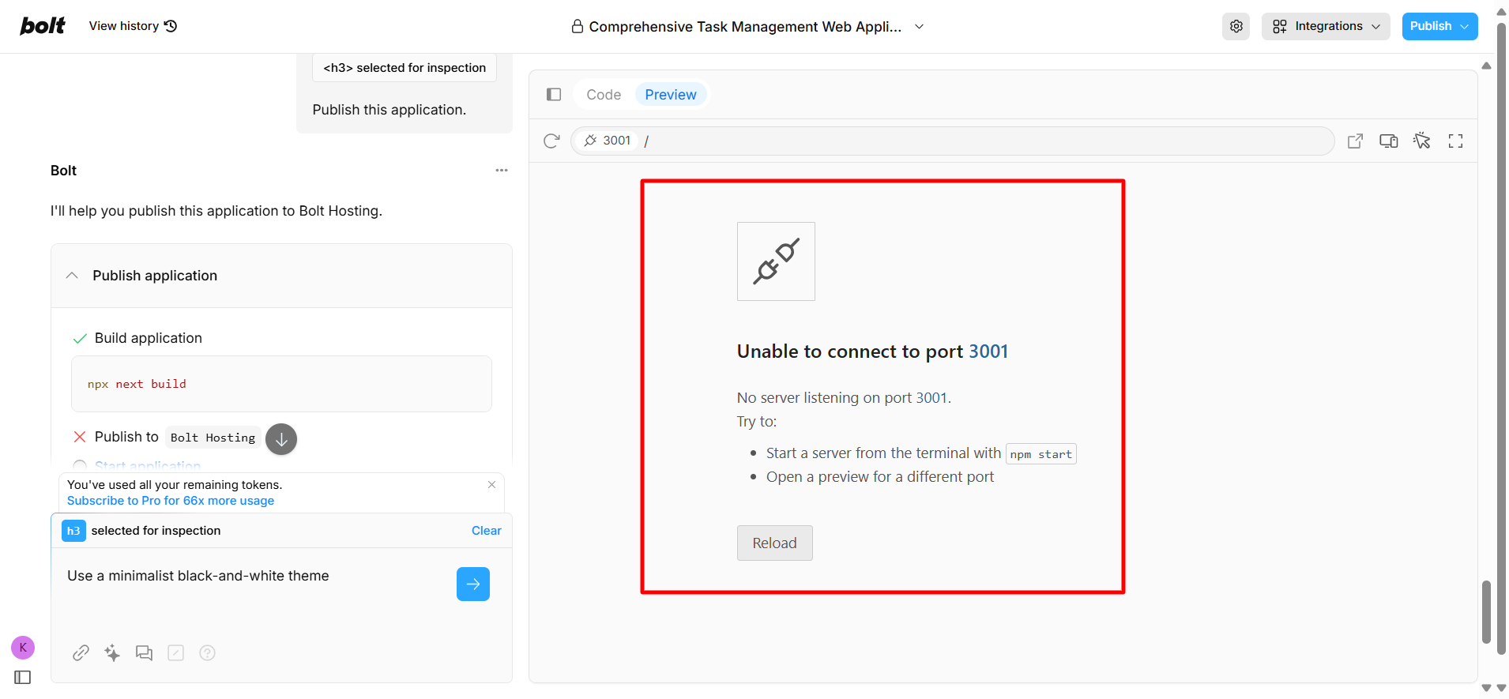Open View history
This screenshot has height=699, width=1509.
133,26
